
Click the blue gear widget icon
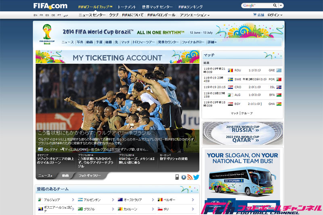(x=183, y=177)
